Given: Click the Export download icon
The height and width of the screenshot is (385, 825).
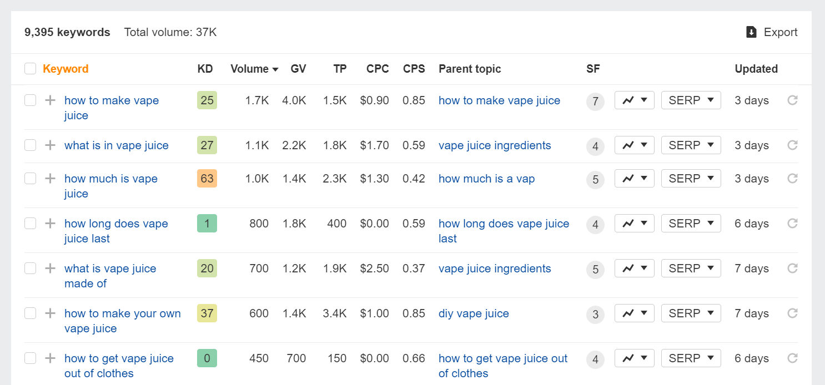Looking at the screenshot, I should pos(751,32).
